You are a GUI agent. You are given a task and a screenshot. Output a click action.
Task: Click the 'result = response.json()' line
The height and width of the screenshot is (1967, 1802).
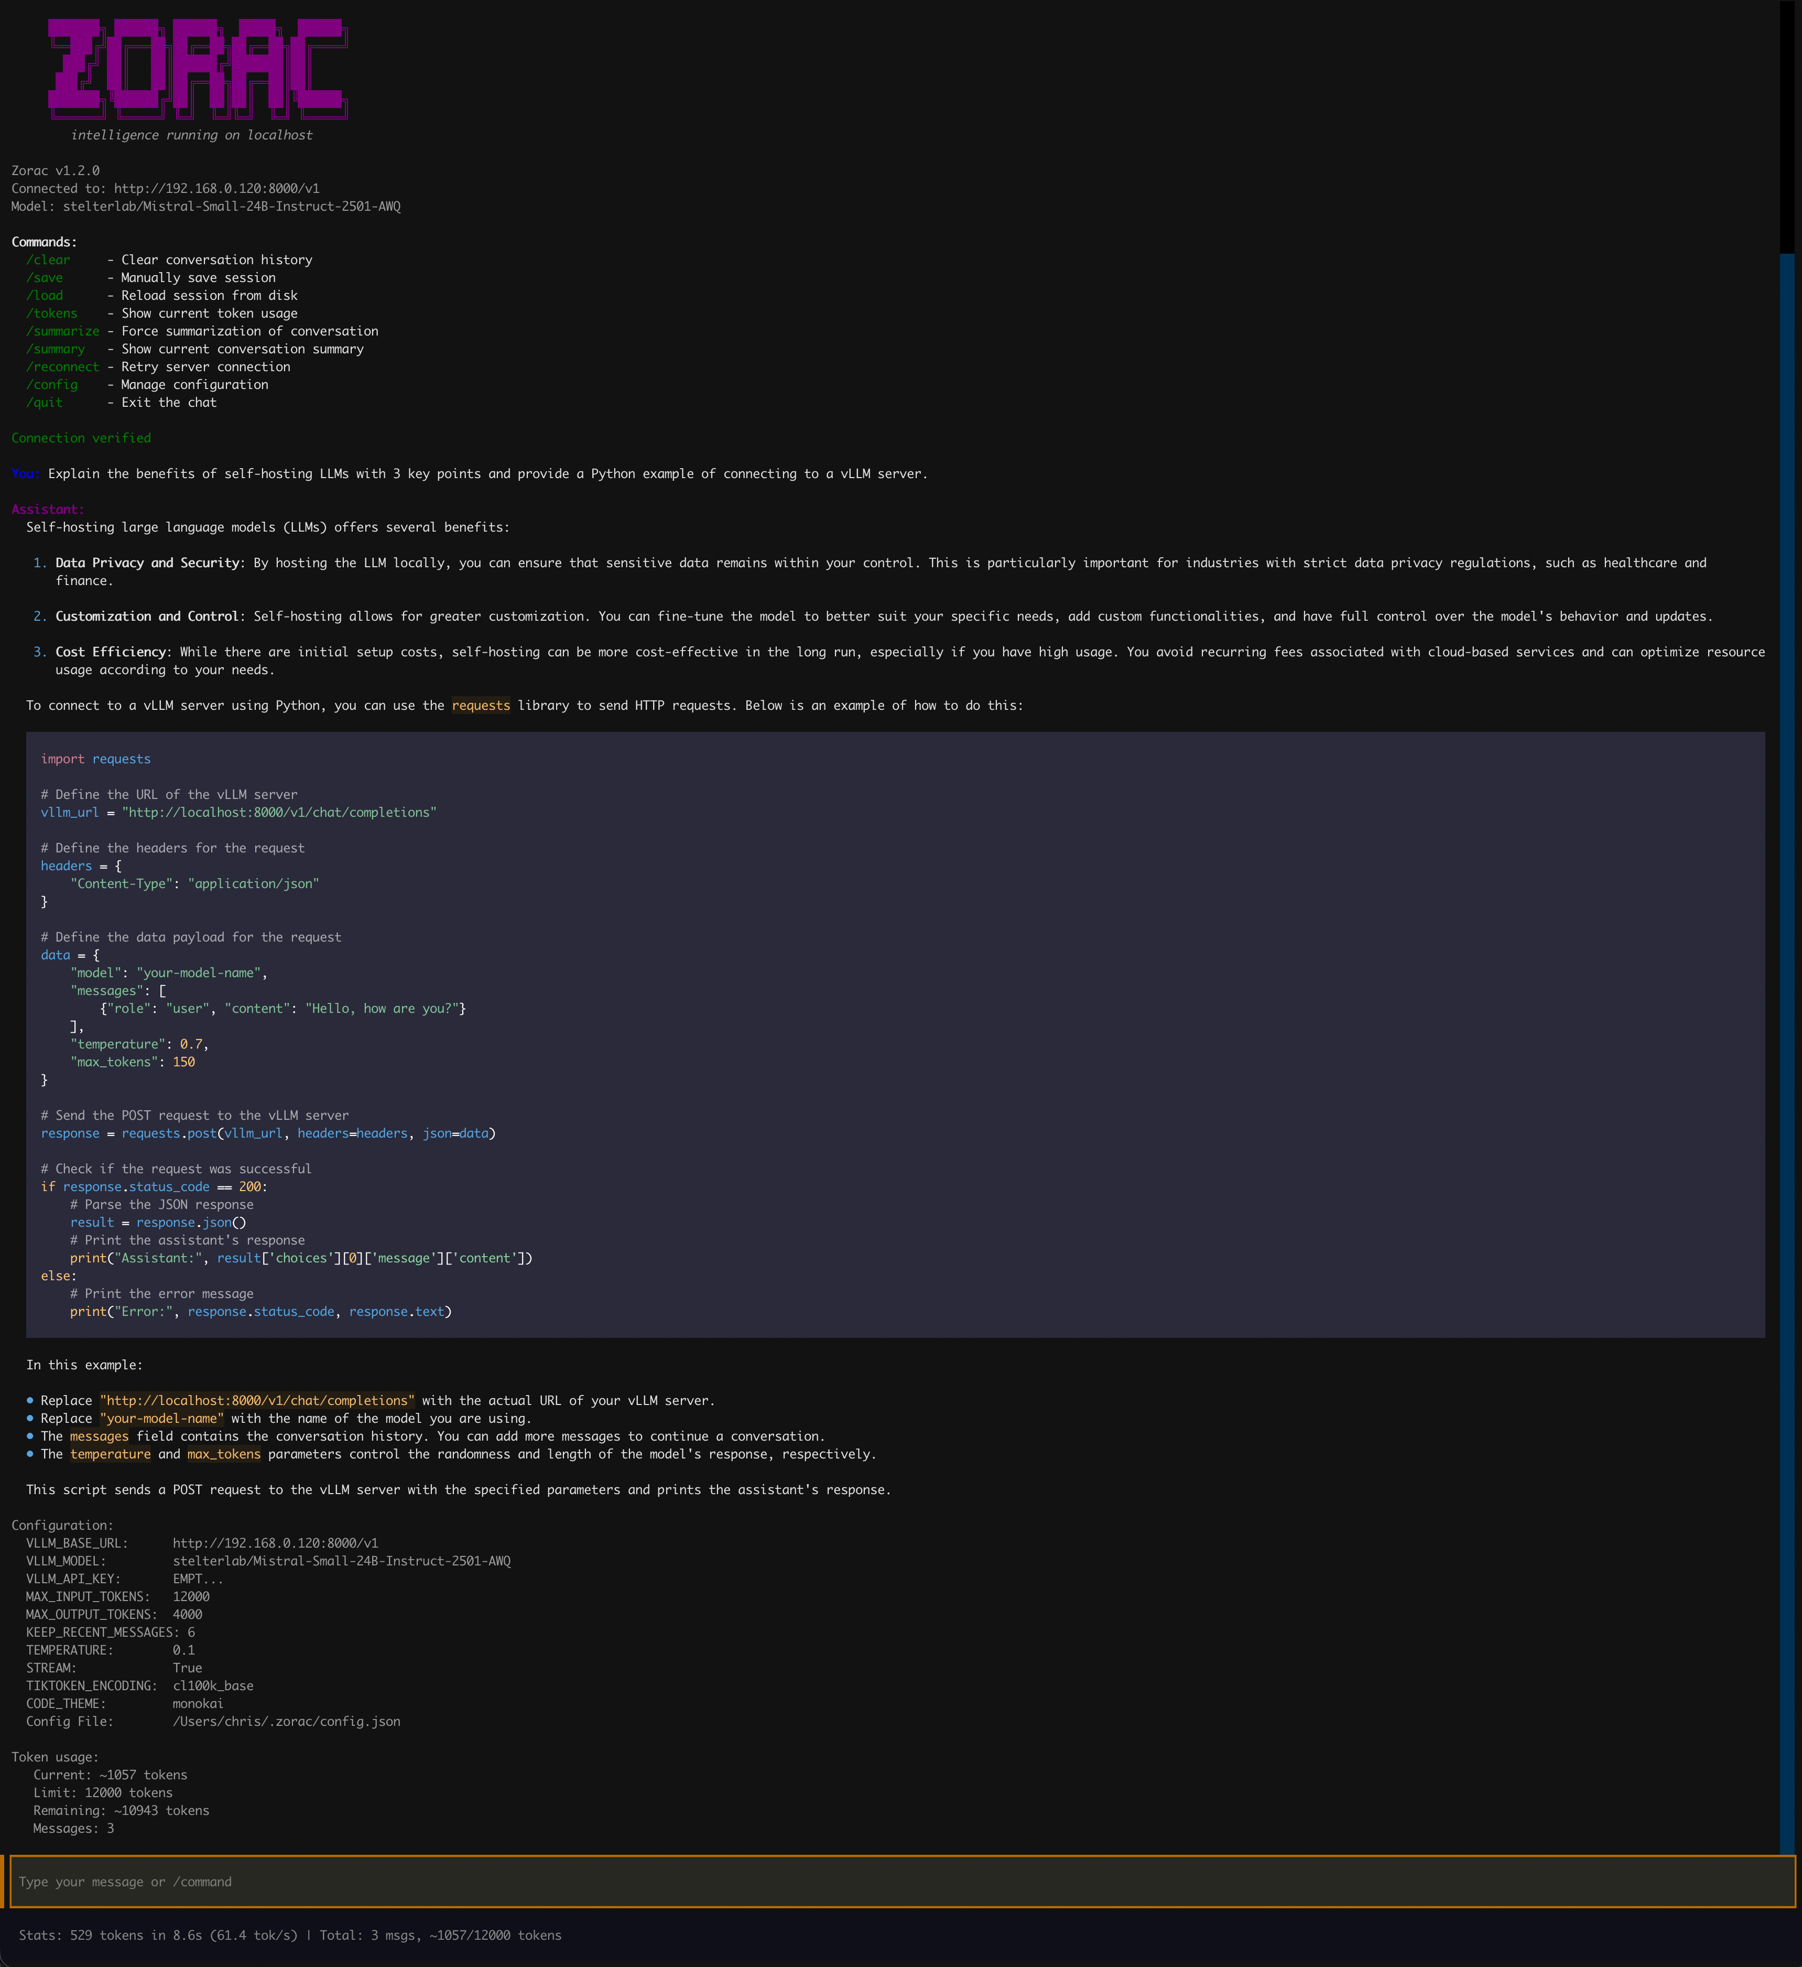pos(158,1223)
